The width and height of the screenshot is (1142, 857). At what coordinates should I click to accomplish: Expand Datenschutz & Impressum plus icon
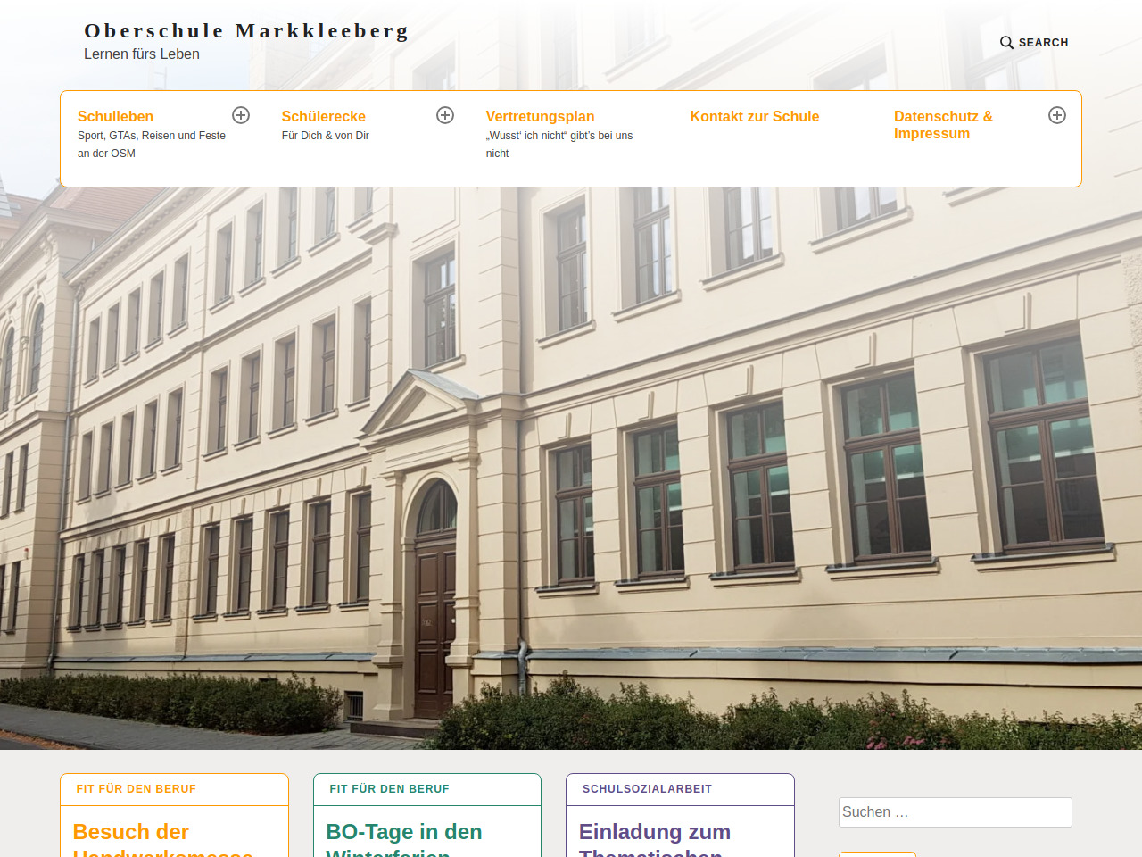tap(1057, 115)
